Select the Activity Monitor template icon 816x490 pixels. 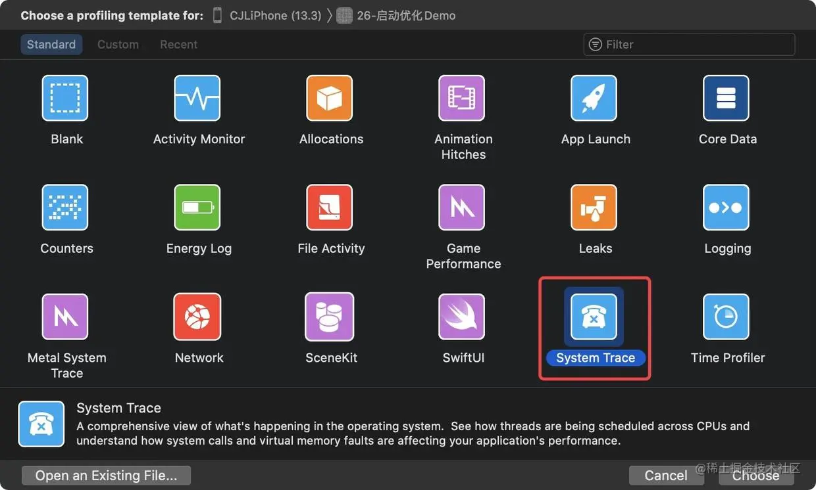click(197, 98)
